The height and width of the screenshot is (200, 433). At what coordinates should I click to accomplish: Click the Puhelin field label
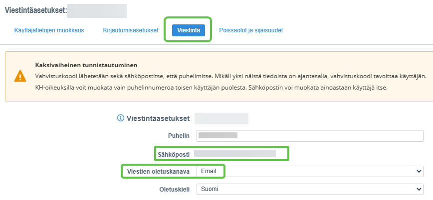[x=179, y=136]
